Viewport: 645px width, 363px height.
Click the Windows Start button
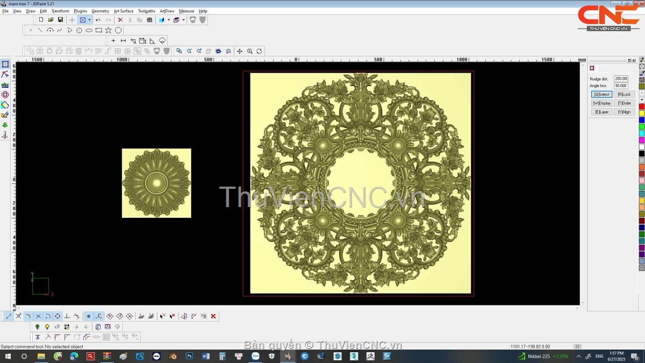[x=8, y=356]
